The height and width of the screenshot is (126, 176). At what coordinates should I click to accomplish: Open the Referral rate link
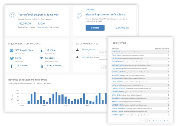click(x=42, y=27)
